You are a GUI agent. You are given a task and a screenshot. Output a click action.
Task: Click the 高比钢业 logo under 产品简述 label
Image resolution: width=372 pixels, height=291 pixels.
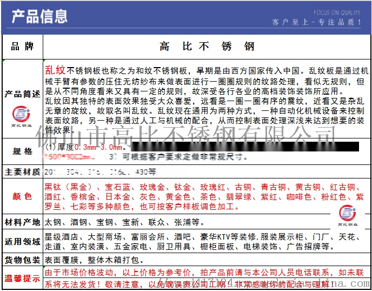click(22, 116)
